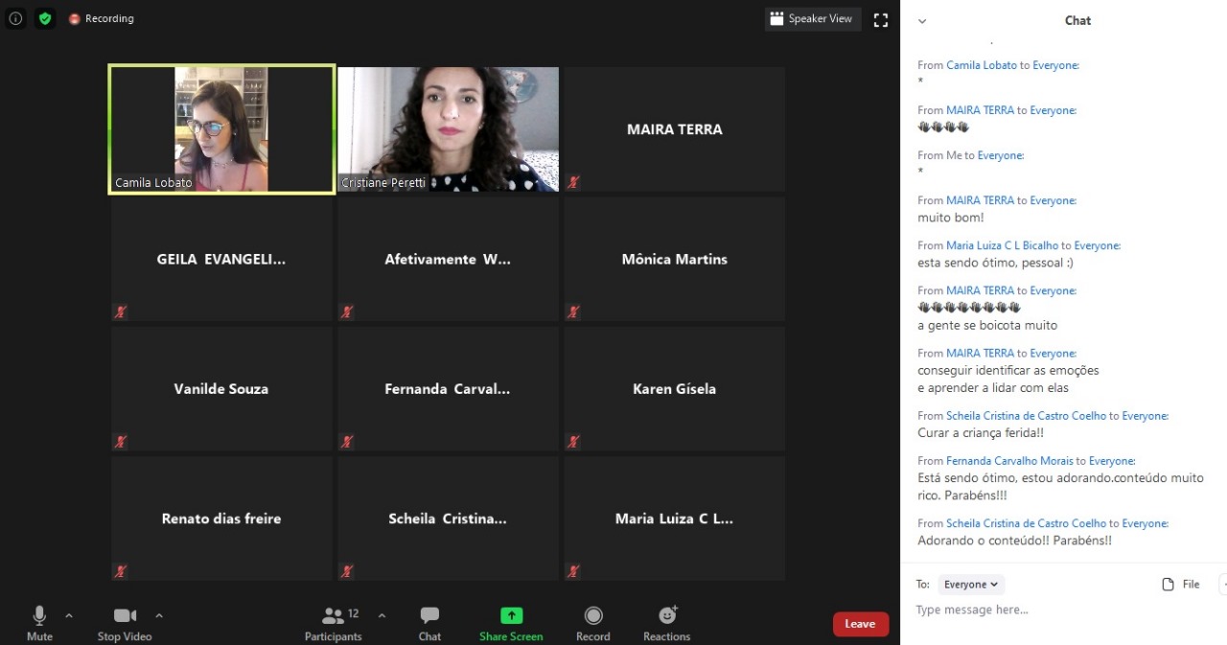Stop the video camera
Image resolution: width=1227 pixels, height=645 pixels.
point(125,622)
